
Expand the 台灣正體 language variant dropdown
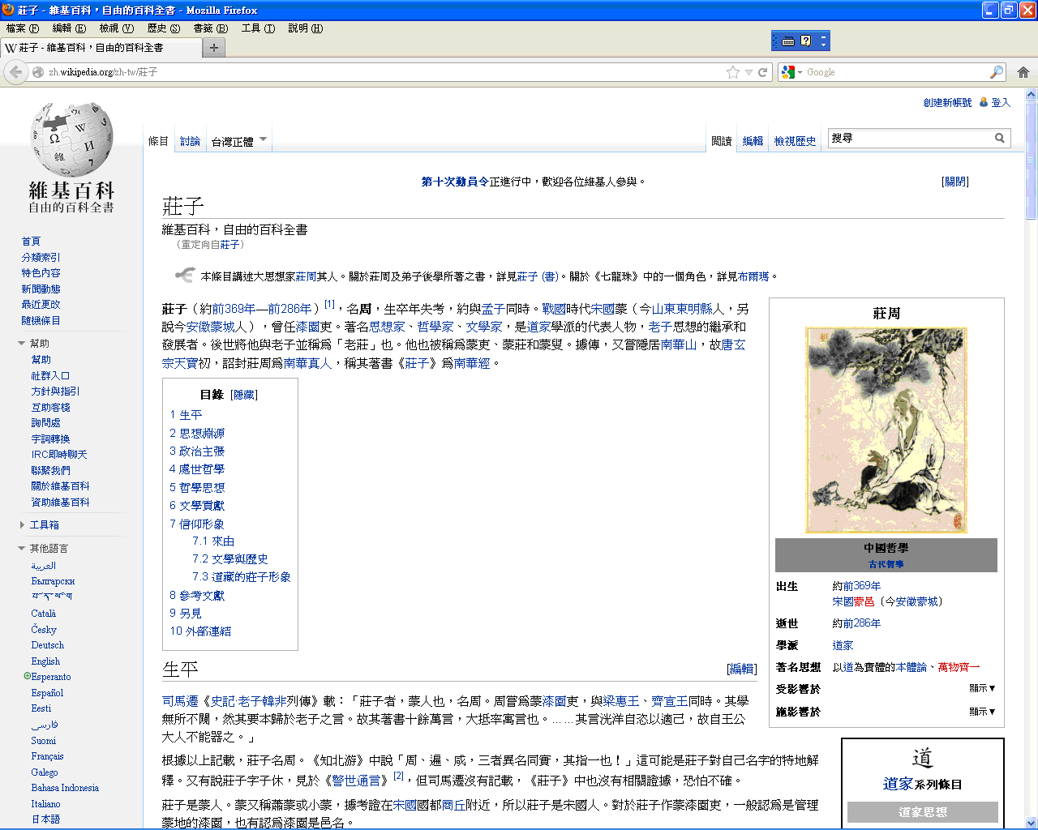click(x=238, y=141)
